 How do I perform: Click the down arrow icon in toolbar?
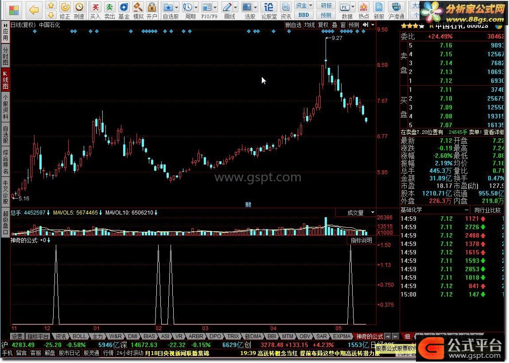pos(51,15)
